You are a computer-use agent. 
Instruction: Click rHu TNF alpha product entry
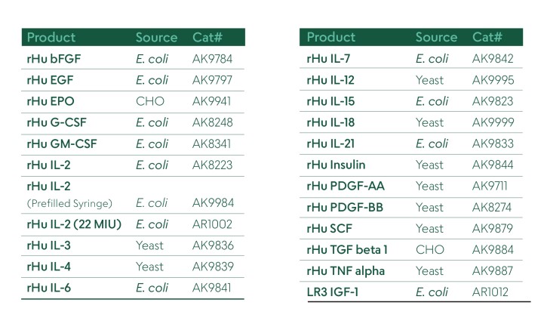(344, 270)
